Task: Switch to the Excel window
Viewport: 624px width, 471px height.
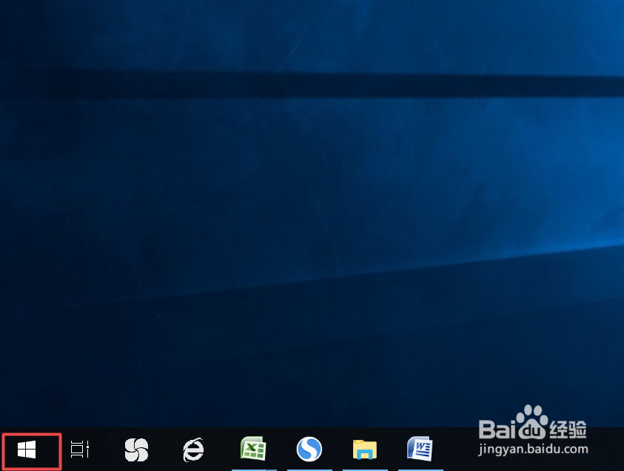Action: click(x=253, y=449)
